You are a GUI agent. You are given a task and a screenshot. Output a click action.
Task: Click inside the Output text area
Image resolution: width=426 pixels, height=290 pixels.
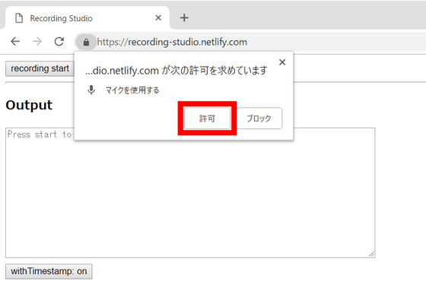pos(190,193)
